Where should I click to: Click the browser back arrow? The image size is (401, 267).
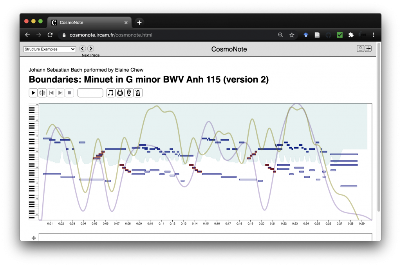[28, 35]
